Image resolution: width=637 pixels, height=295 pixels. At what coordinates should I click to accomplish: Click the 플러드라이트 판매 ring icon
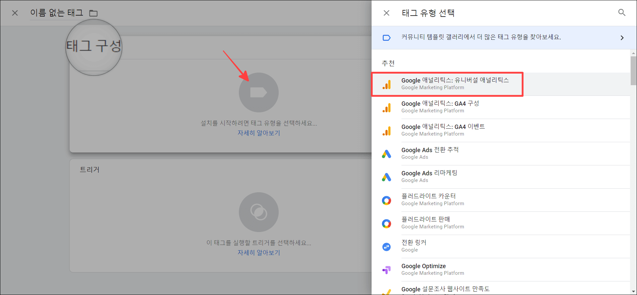[387, 224]
